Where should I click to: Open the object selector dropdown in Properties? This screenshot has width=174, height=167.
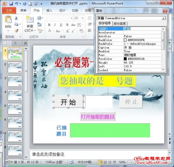[164, 18]
